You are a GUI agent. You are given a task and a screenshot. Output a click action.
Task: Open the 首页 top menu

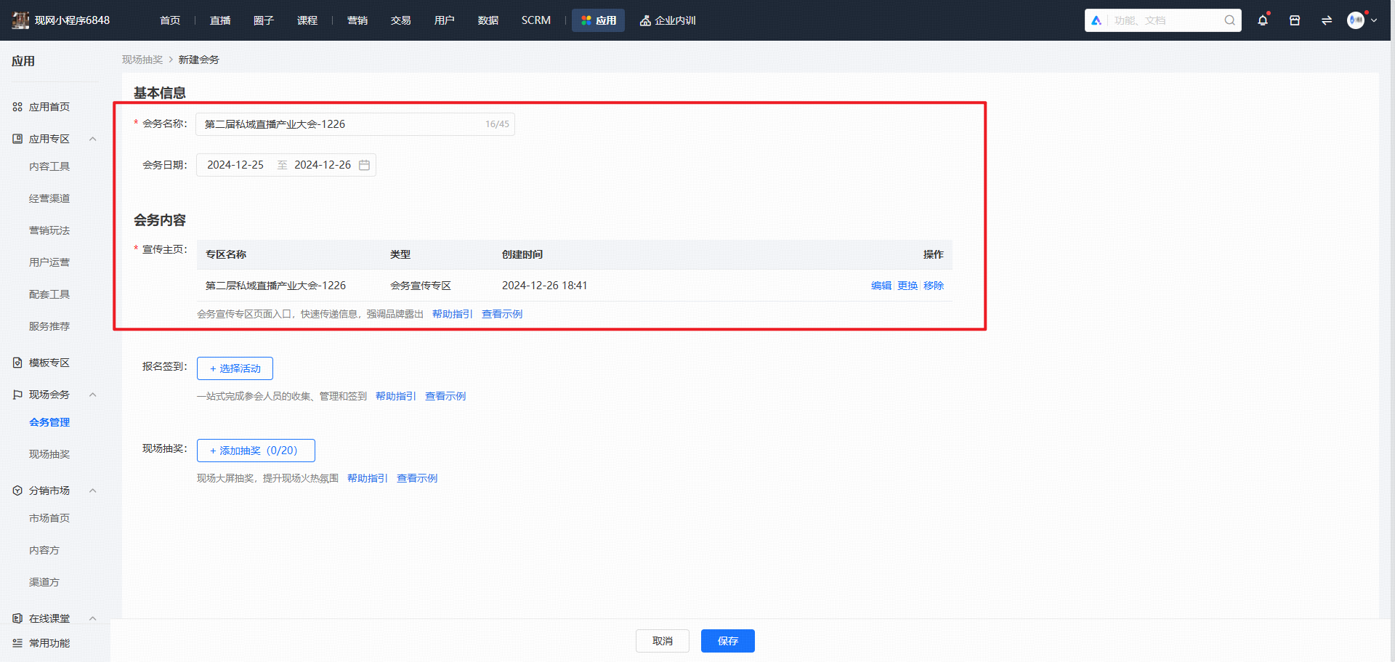[x=170, y=20]
